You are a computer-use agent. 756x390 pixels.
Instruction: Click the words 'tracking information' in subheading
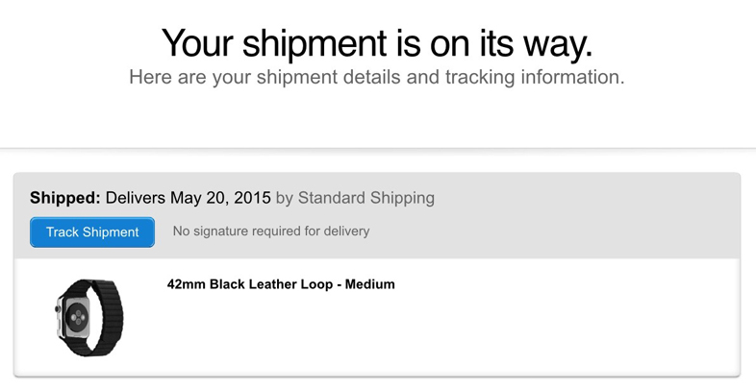535,78
